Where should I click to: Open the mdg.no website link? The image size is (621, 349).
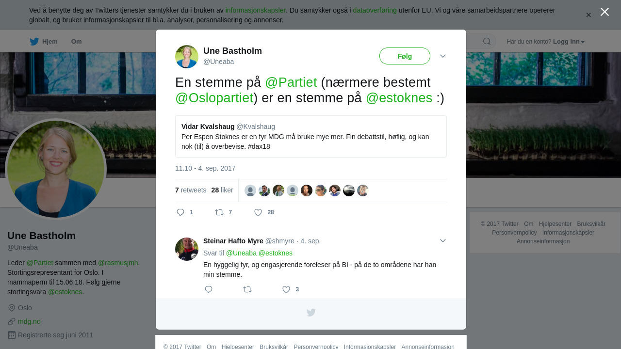29,321
